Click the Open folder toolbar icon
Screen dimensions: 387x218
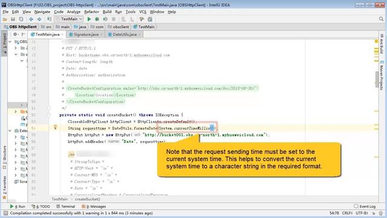pyautogui.click(x=5, y=19)
